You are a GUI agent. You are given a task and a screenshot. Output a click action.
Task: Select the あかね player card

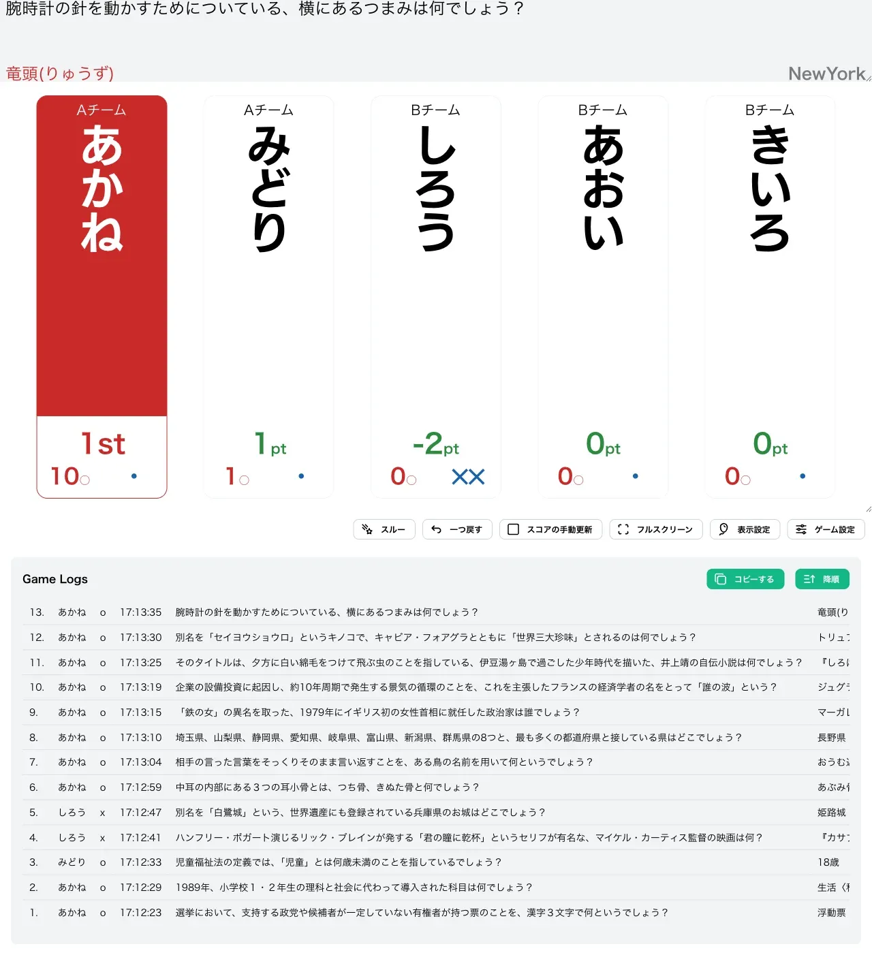pos(102,296)
